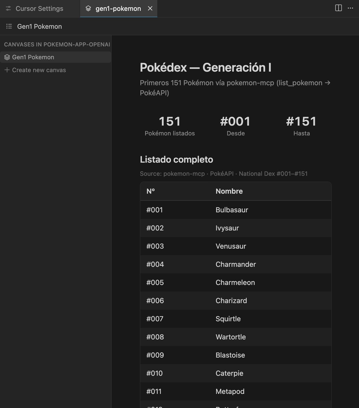Click the Charmeleon name cell

(x=235, y=282)
